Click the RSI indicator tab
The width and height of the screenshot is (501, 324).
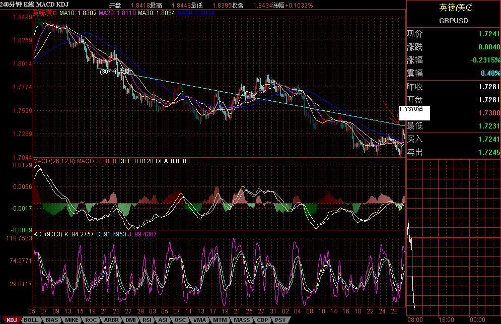(x=147, y=320)
